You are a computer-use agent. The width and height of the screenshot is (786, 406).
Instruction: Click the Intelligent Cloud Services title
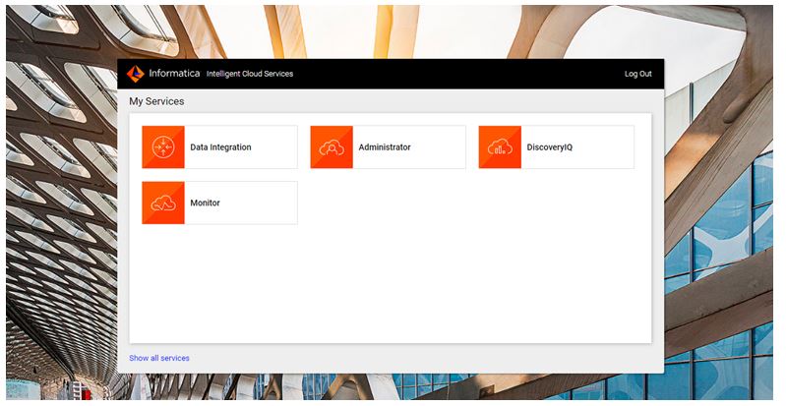coord(250,74)
